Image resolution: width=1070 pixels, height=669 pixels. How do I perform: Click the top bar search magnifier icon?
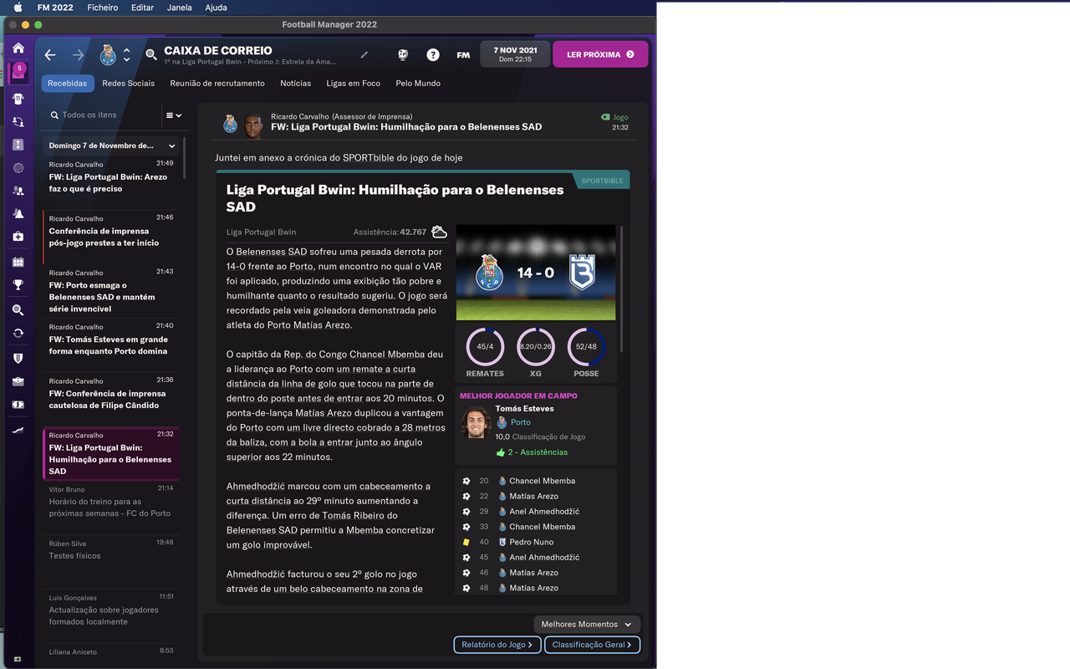click(151, 55)
